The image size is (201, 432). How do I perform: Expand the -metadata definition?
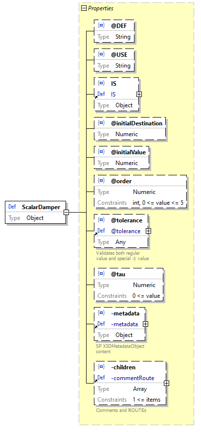point(145,324)
